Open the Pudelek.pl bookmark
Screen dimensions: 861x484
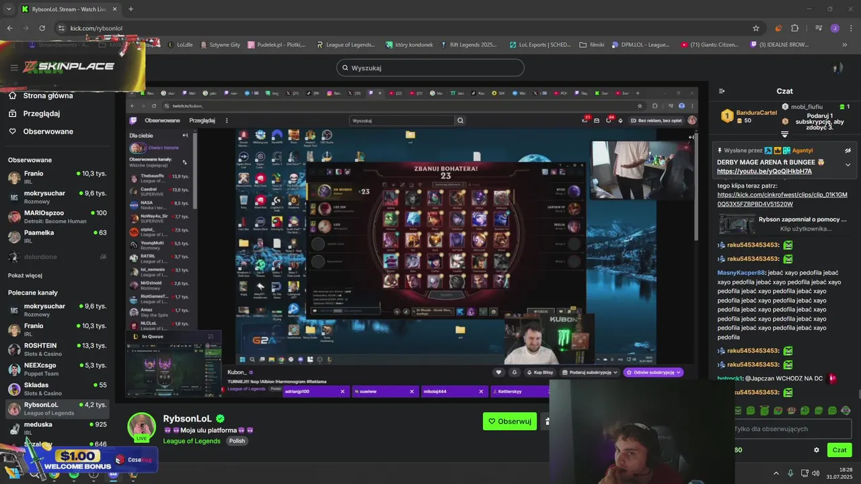(x=276, y=45)
